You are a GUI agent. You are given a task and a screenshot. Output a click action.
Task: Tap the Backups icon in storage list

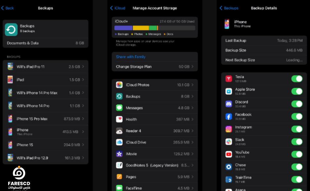tap(119, 96)
